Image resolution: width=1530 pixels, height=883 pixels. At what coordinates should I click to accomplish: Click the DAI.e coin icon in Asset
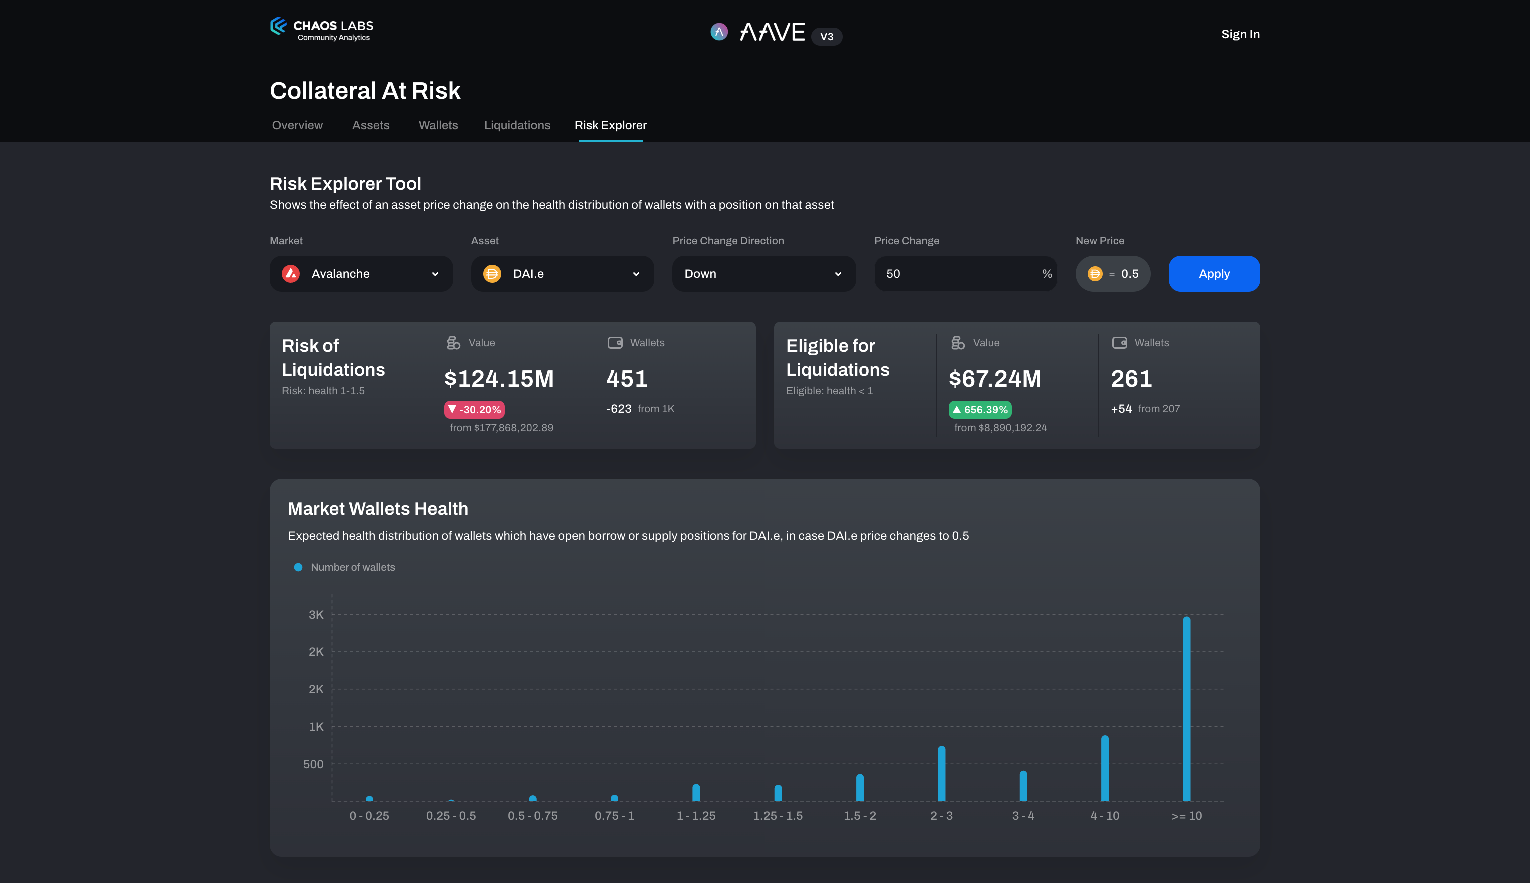click(492, 274)
